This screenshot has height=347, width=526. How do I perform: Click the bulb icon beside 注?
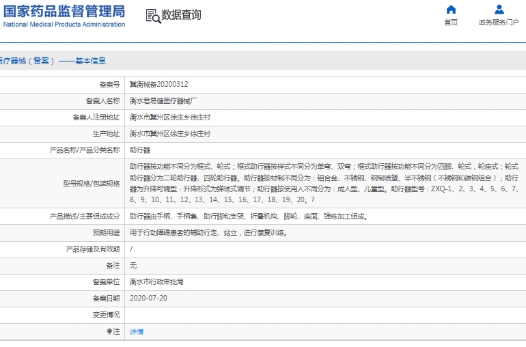[109, 331]
